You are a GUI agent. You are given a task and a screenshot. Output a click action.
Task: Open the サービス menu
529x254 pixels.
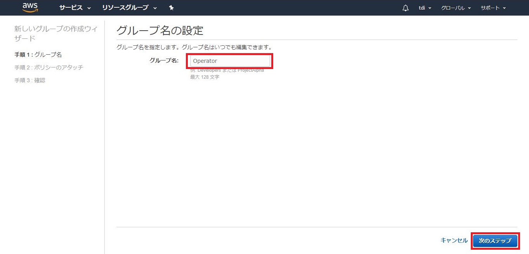[x=75, y=8]
